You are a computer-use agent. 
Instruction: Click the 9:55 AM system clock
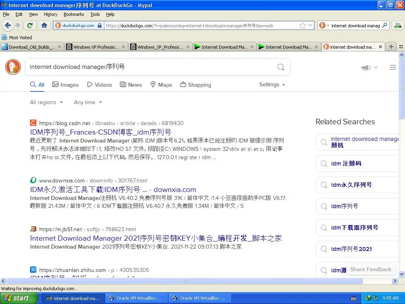coord(390,298)
